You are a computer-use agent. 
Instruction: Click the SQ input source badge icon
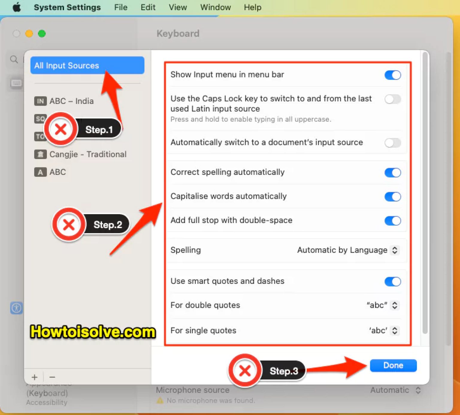(40, 119)
